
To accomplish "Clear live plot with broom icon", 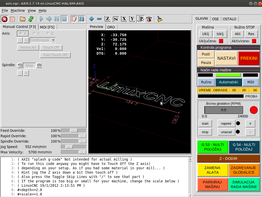I will point(160,19).
